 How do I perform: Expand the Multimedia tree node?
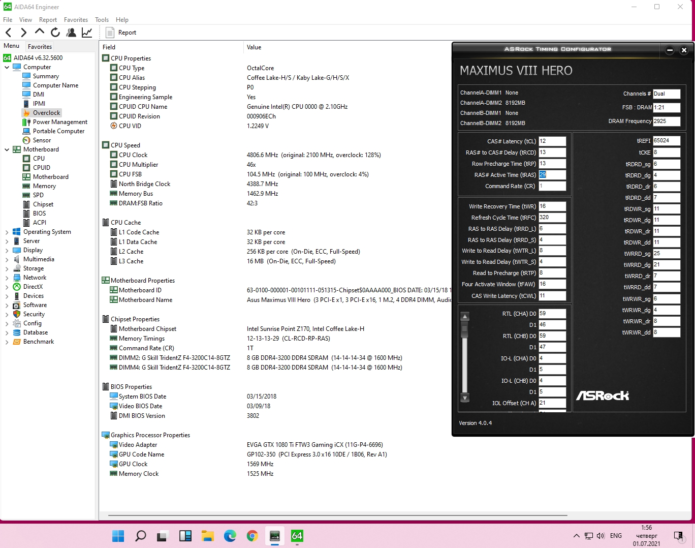coord(7,259)
